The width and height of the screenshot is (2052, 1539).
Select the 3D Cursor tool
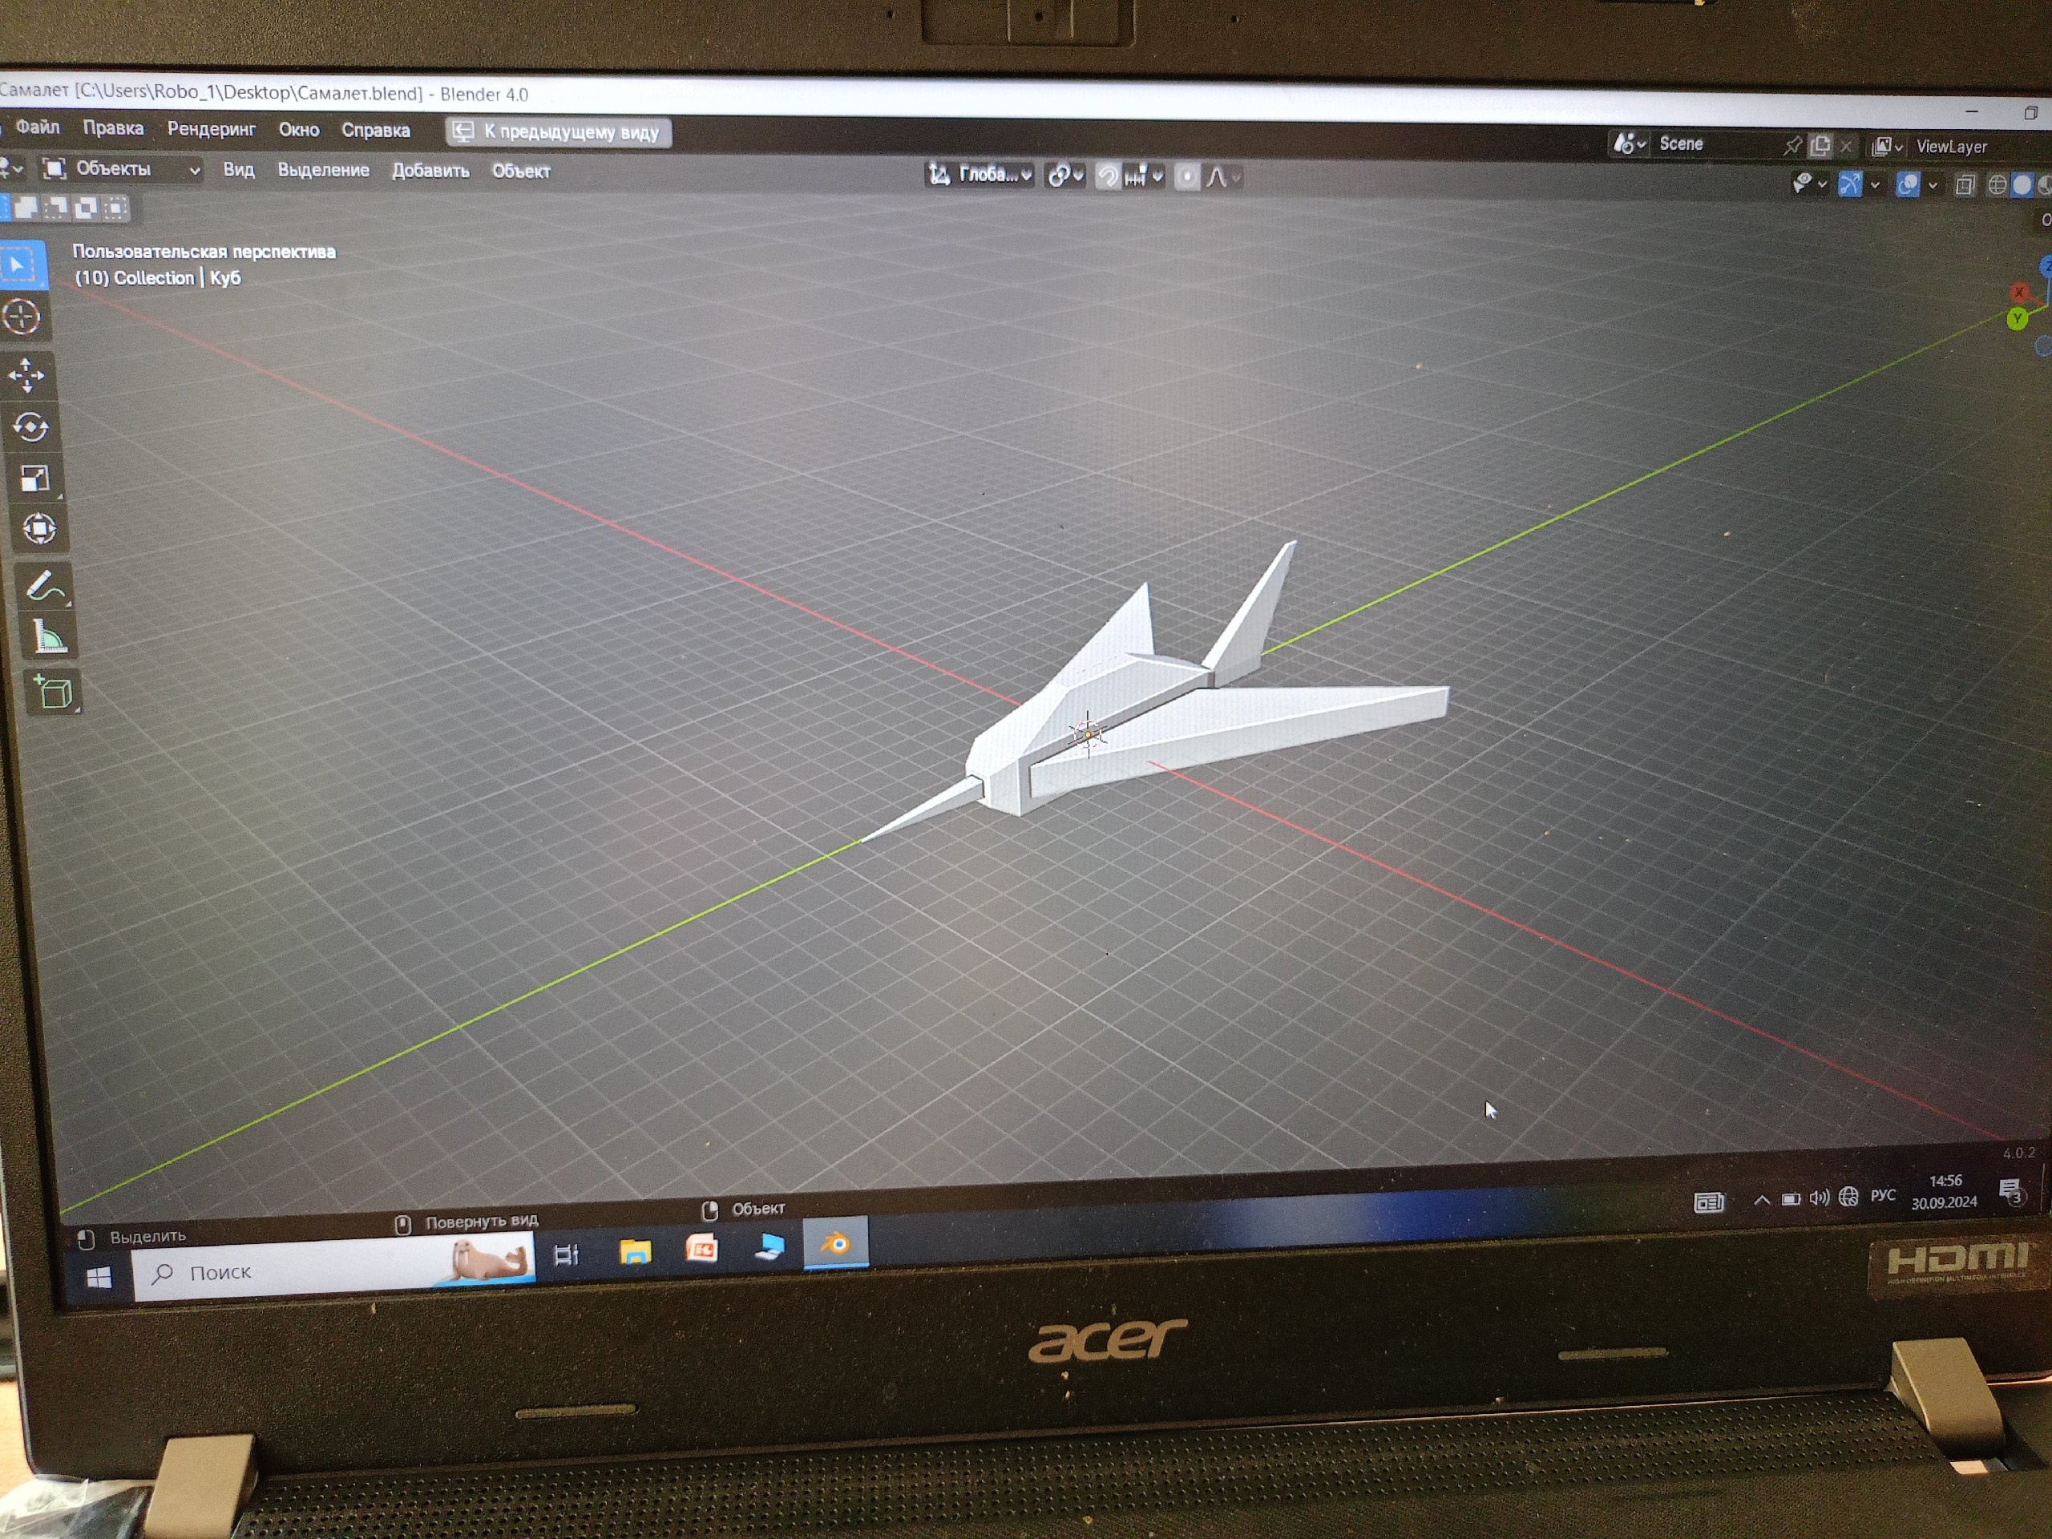22,317
